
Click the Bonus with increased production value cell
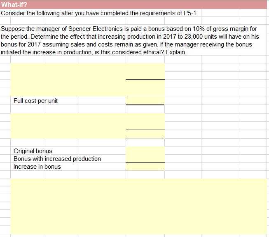[145, 158]
